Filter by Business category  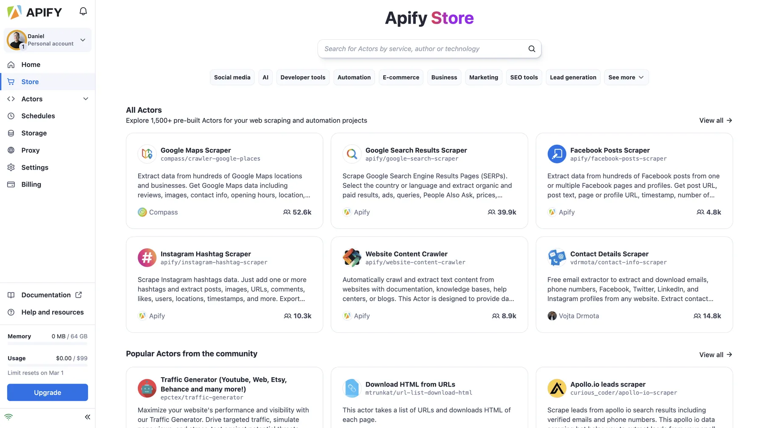444,77
